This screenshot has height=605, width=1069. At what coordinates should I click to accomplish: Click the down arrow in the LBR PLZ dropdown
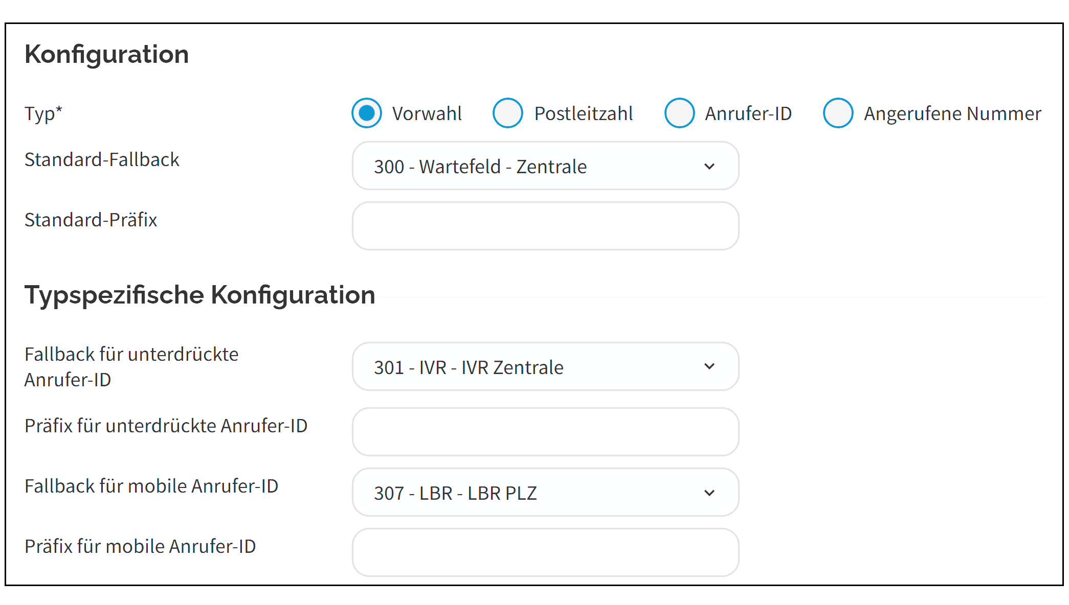(709, 493)
